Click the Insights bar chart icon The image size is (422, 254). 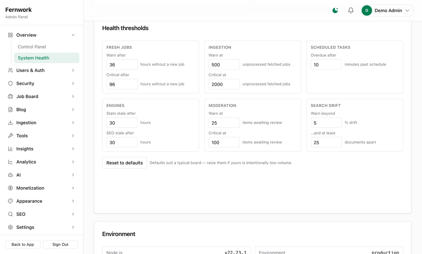click(x=10, y=149)
